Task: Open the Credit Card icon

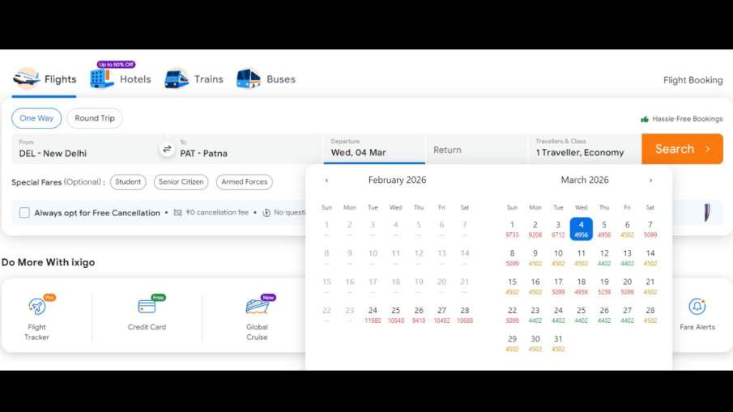Action: [147, 307]
